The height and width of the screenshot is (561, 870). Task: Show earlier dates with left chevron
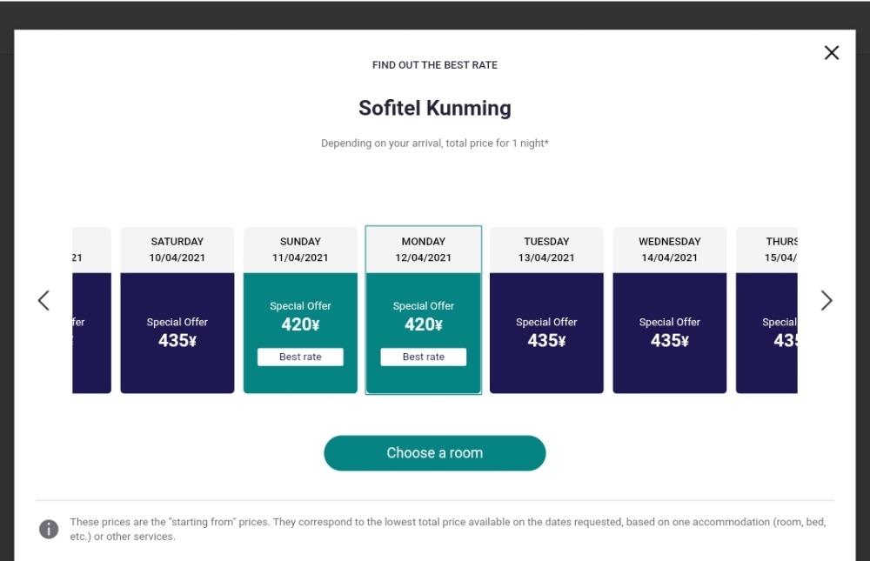click(43, 300)
